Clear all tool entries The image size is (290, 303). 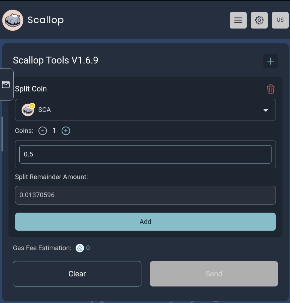(x=77, y=273)
